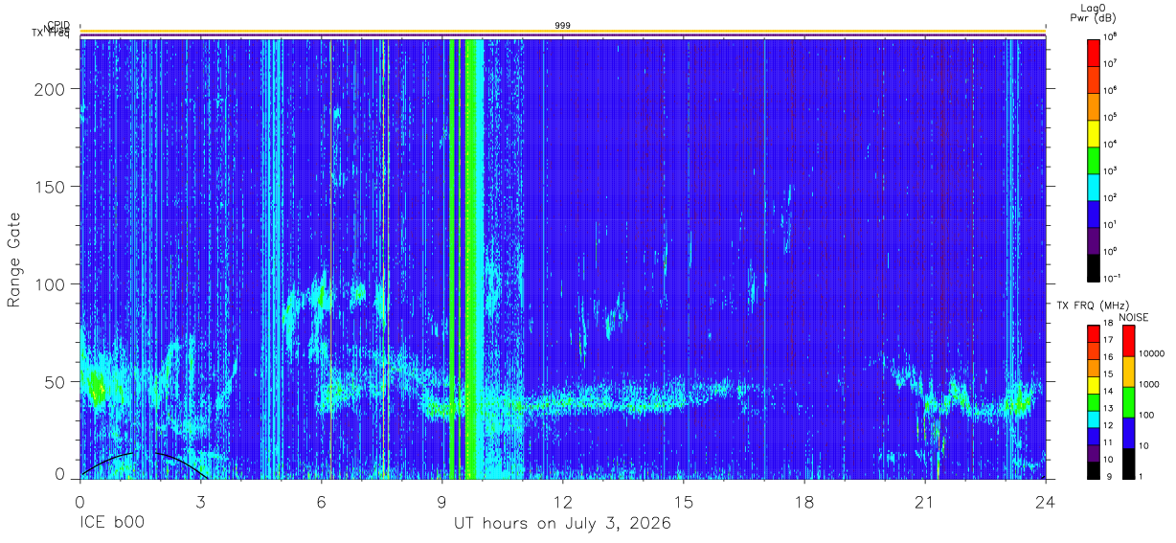Select the purple segment of Lag0 power colorbar

click(1094, 238)
